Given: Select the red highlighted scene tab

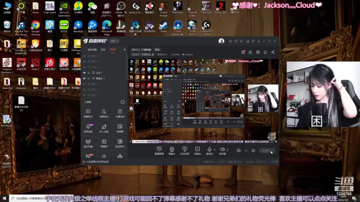Looking at the screenshot, I should click(113, 50).
